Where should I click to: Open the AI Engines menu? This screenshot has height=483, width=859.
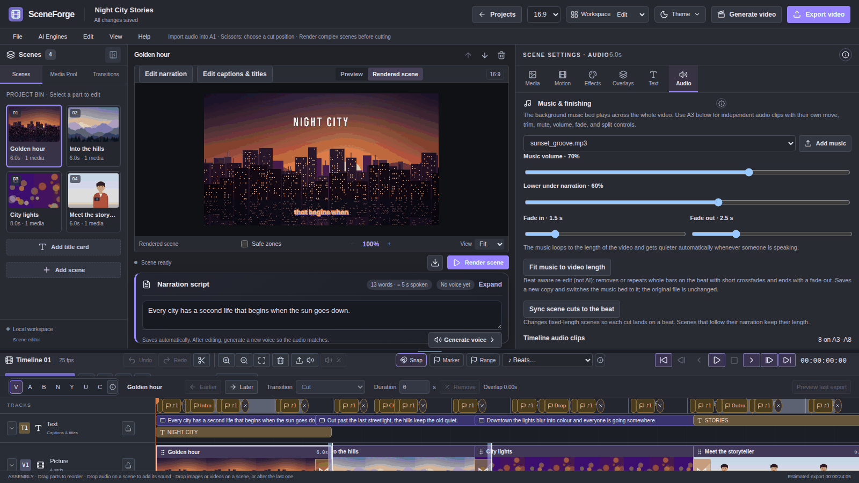(53, 36)
